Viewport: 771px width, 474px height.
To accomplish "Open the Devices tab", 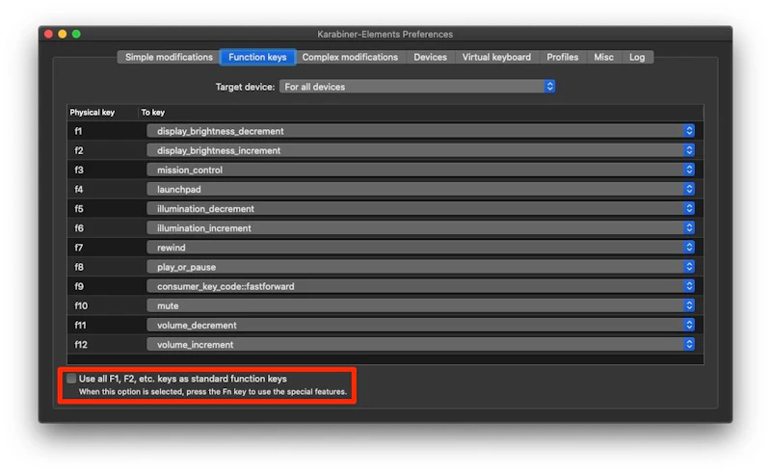I will pos(430,57).
